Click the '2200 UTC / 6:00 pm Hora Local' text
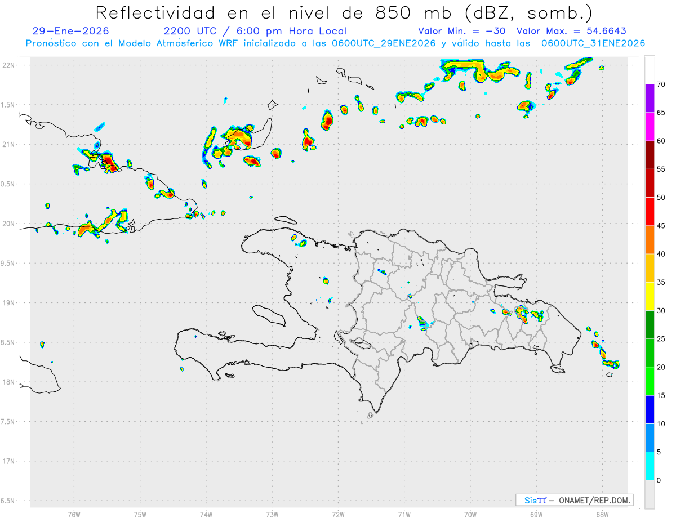This screenshot has width=676, height=522. click(x=255, y=31)
